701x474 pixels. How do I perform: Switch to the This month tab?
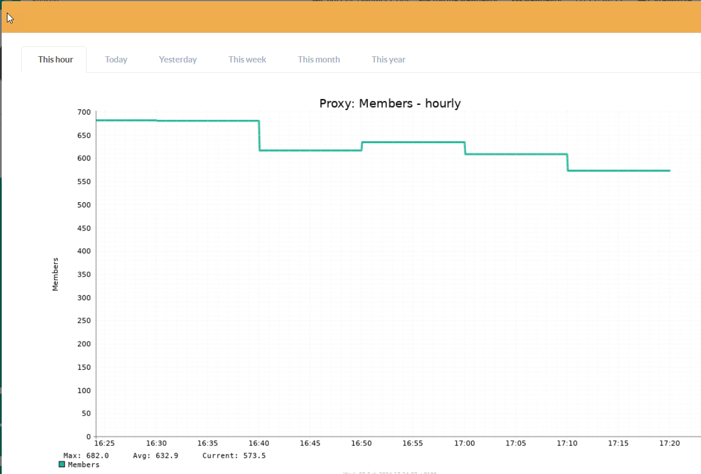pyautogui.click(x=319, y=60)
